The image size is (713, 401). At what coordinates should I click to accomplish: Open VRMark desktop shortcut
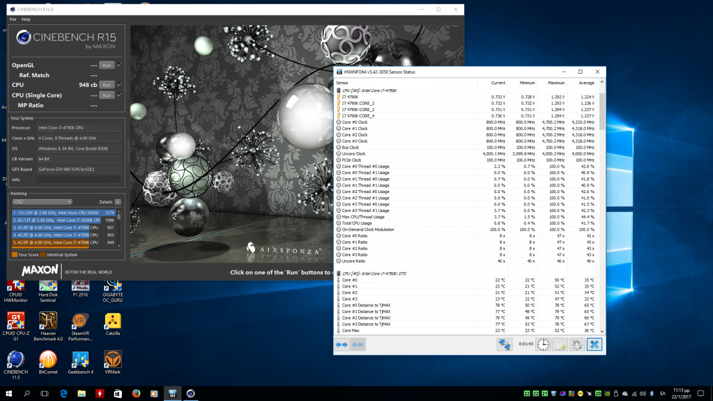tap(113, 362)
